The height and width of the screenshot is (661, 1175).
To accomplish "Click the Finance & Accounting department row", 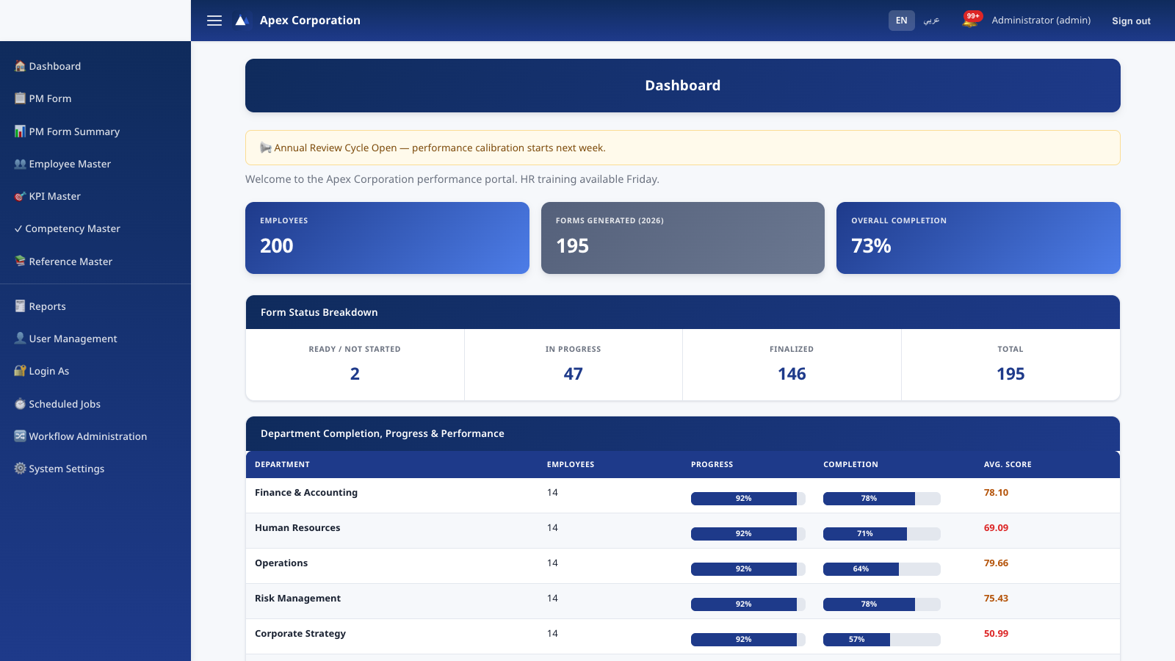I will coord(683,496).
